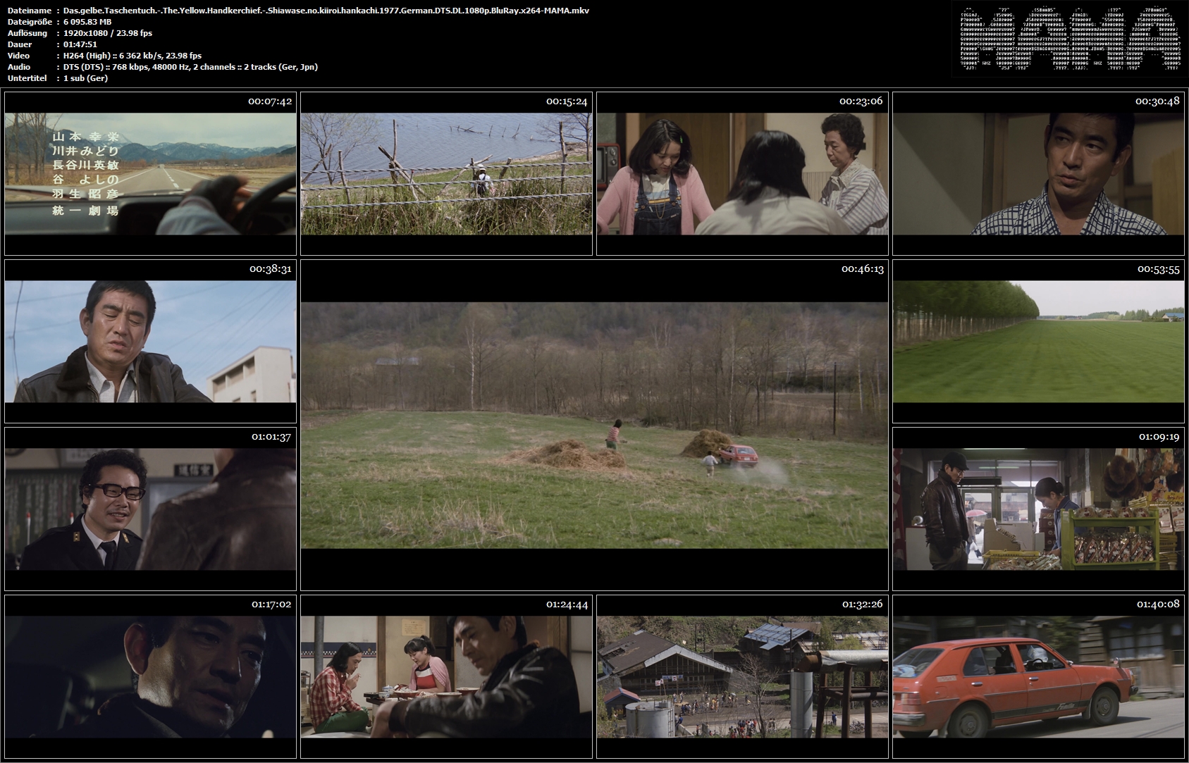Select the 00:53:55 timestamp
1189x763 pixels.
point(1159,269)
